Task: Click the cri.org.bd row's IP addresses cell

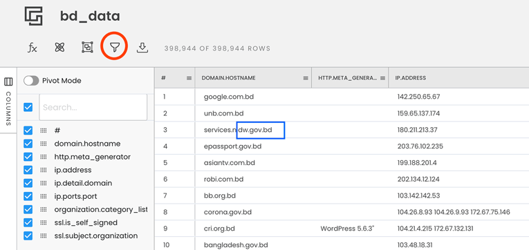Action: pyautogui.click(x=436, y=229)
